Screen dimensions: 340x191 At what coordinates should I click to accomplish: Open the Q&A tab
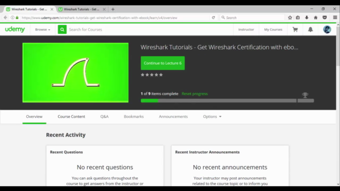click(104, 117)
